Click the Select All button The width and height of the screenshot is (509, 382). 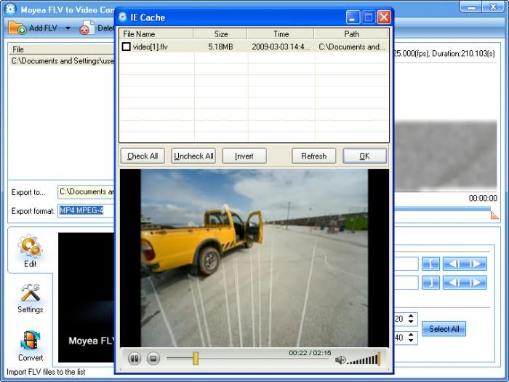[444, 329]
